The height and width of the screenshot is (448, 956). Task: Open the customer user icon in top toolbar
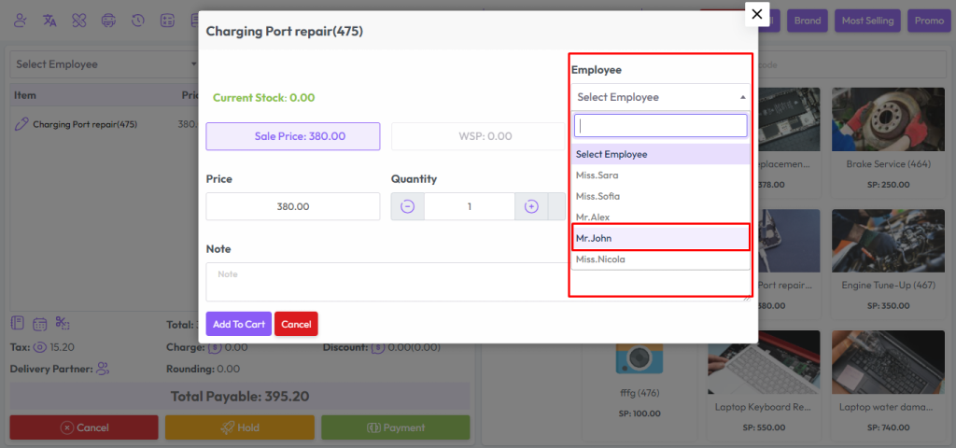point(21,21)
